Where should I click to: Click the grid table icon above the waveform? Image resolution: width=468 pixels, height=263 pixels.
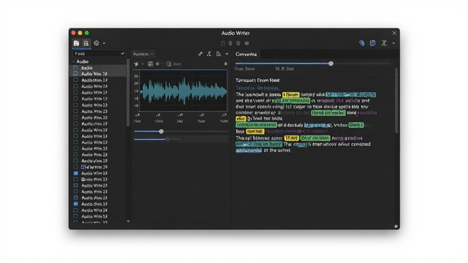(150, 64)
